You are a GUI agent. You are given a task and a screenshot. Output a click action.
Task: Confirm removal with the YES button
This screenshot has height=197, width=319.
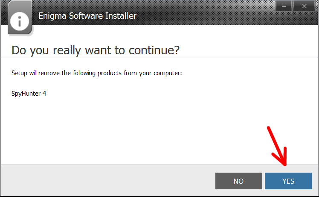[x=288, y=181]
